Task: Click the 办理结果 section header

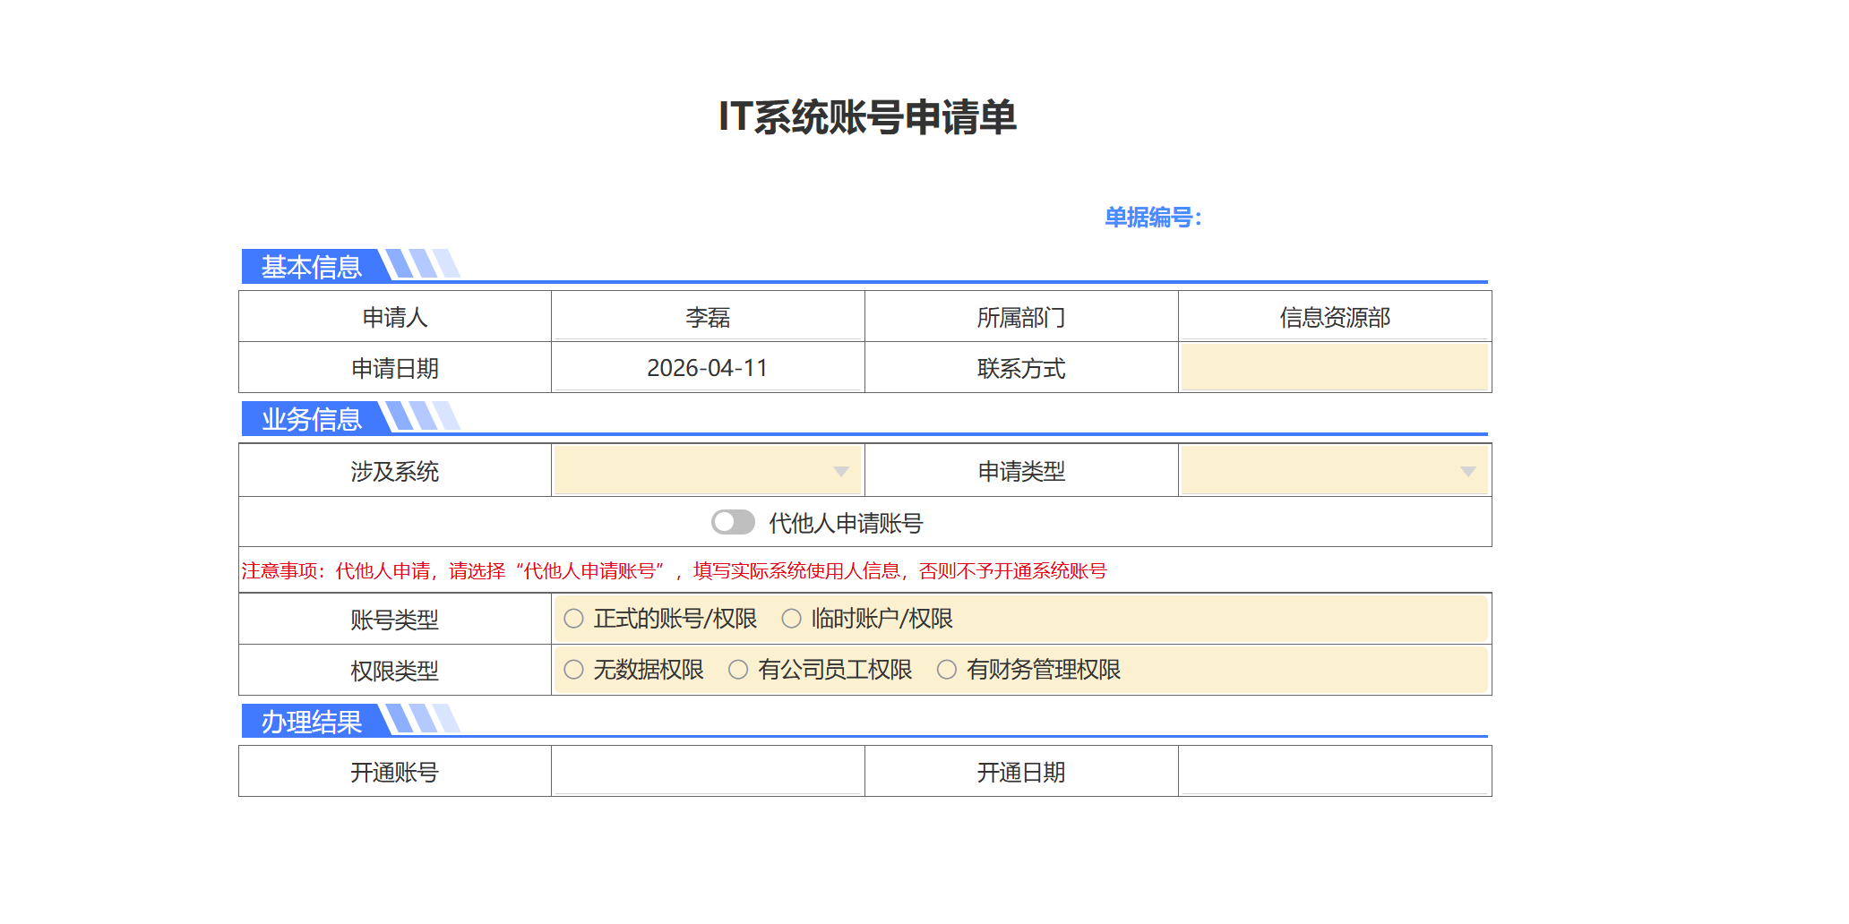Action: 313,721
